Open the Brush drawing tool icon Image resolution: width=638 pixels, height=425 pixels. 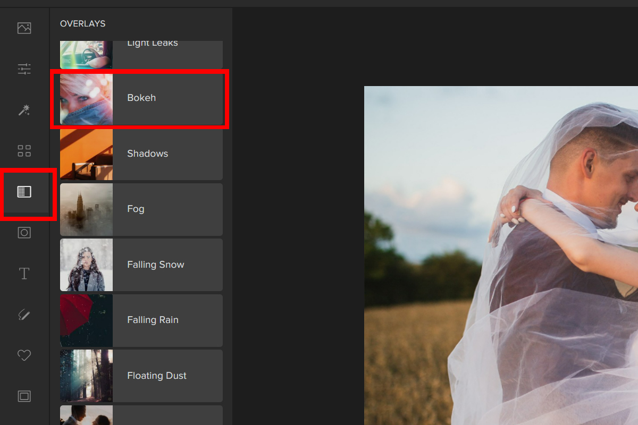point(24,314)
